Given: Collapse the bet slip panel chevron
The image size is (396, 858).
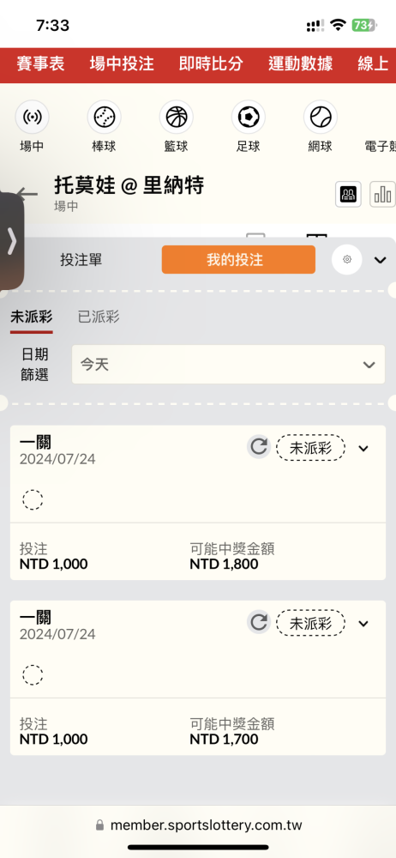Looking at the screenshot, I should click(x=380, y=260).
